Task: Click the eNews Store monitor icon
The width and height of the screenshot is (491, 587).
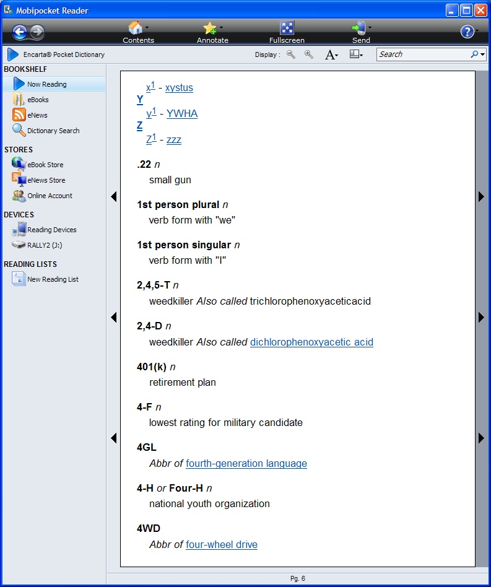Action: [x=19, y=180]
